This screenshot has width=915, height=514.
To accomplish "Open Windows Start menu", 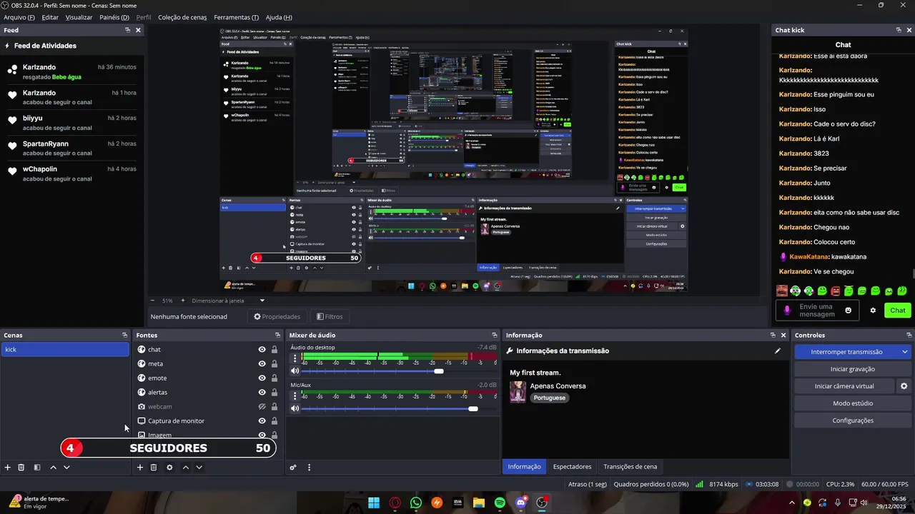I will (x=374, y=503).
